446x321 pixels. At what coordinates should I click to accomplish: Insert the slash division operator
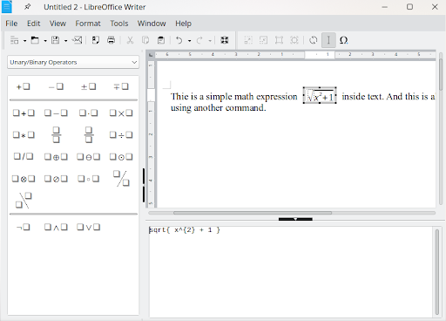24,157
